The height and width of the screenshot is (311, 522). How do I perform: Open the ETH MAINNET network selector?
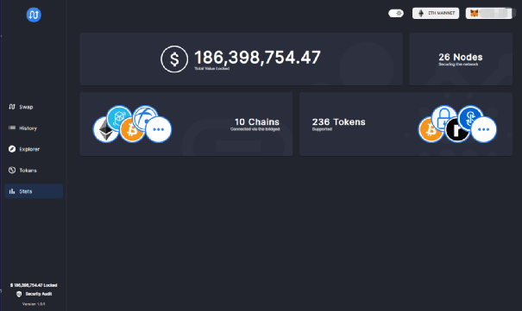(x=436, y=13)
